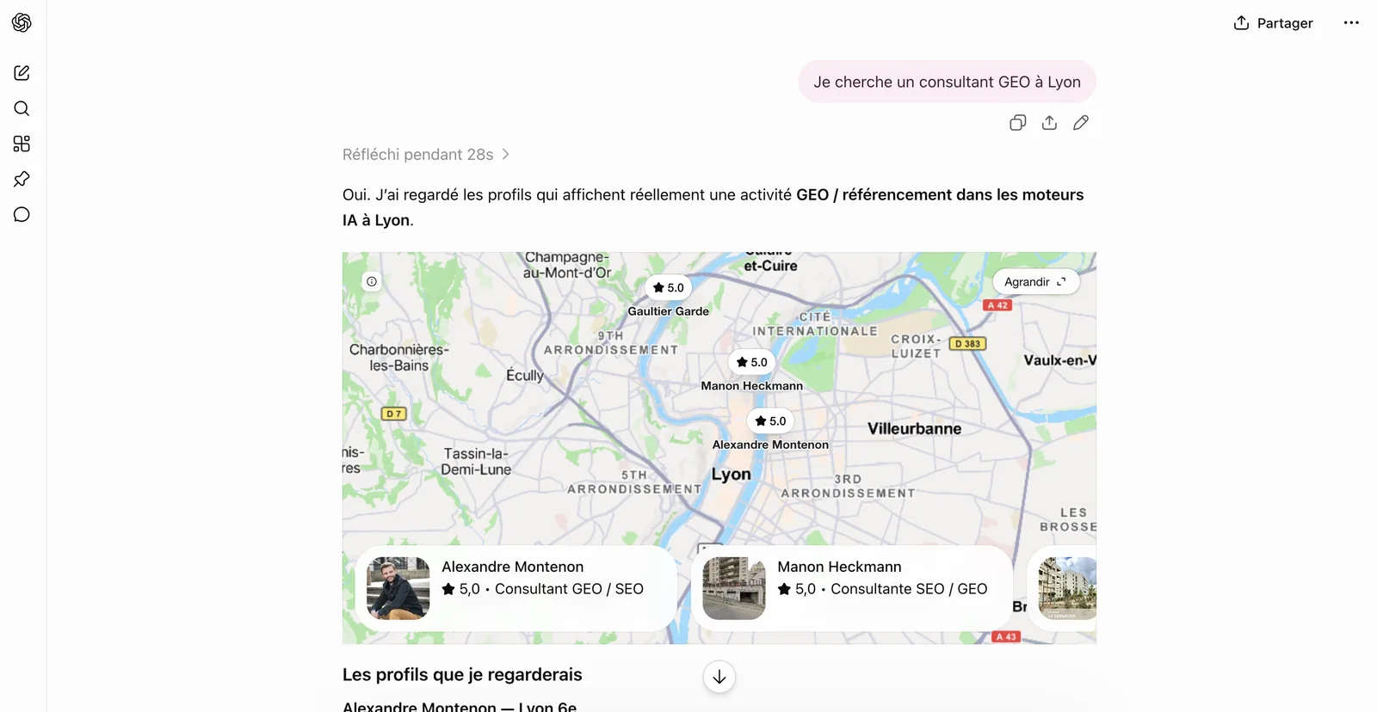Select Alexandre Montenon 5.0 map pin
Screen dimensions: 1377x712
(771, 420)
